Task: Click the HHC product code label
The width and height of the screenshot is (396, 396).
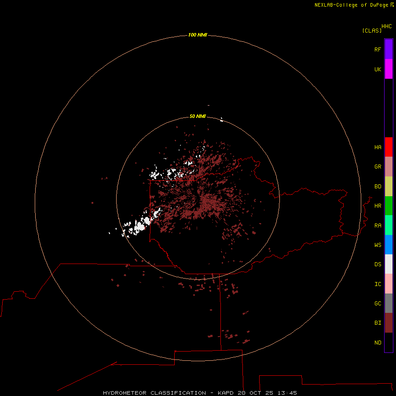Action: tap(386, 26)
